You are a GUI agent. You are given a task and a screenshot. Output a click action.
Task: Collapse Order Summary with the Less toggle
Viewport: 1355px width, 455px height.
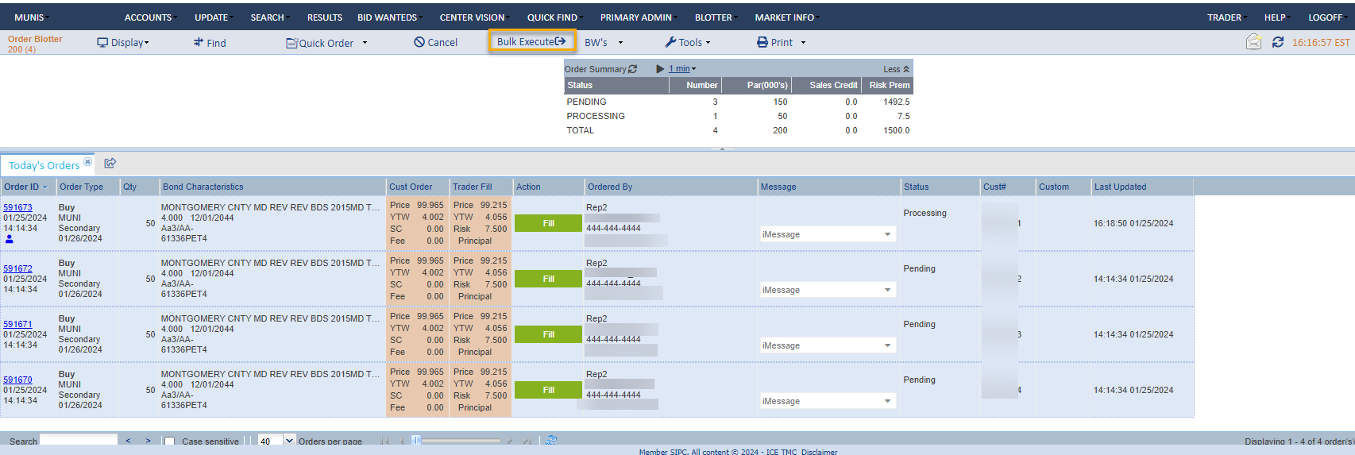(896, 69)
